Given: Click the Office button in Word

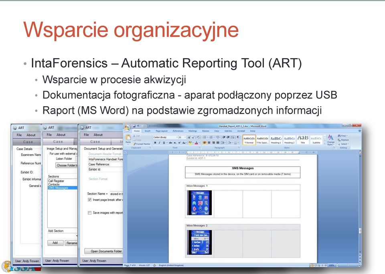Looking at the screenshot, I should pyautogui.click(x=127, y=128).
